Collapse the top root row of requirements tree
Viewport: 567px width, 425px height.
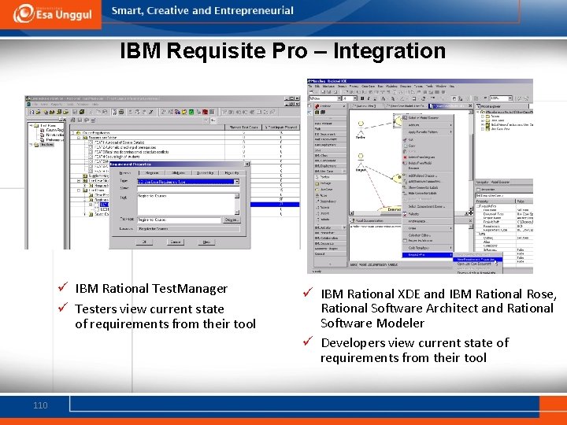coord(73,133)
